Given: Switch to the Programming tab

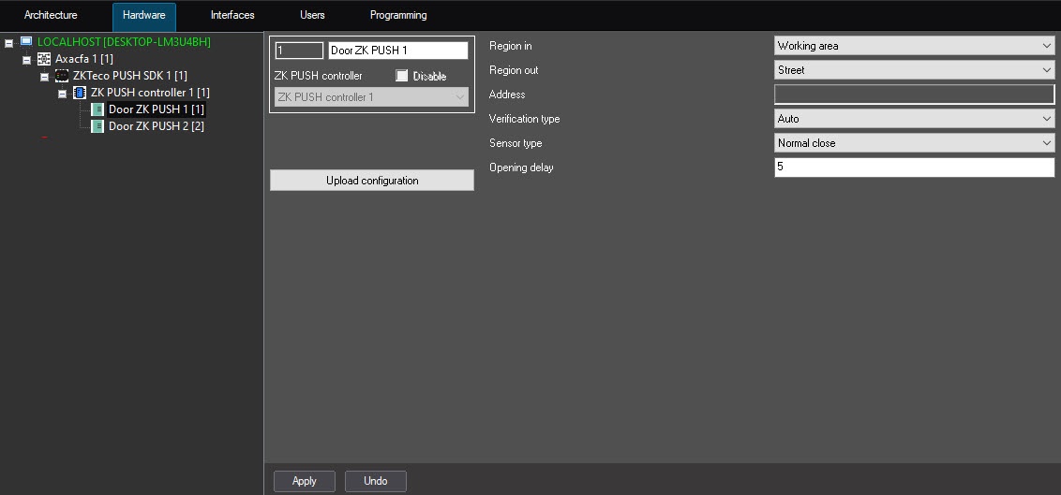Looking at the screenshot, I should point(397,15).
